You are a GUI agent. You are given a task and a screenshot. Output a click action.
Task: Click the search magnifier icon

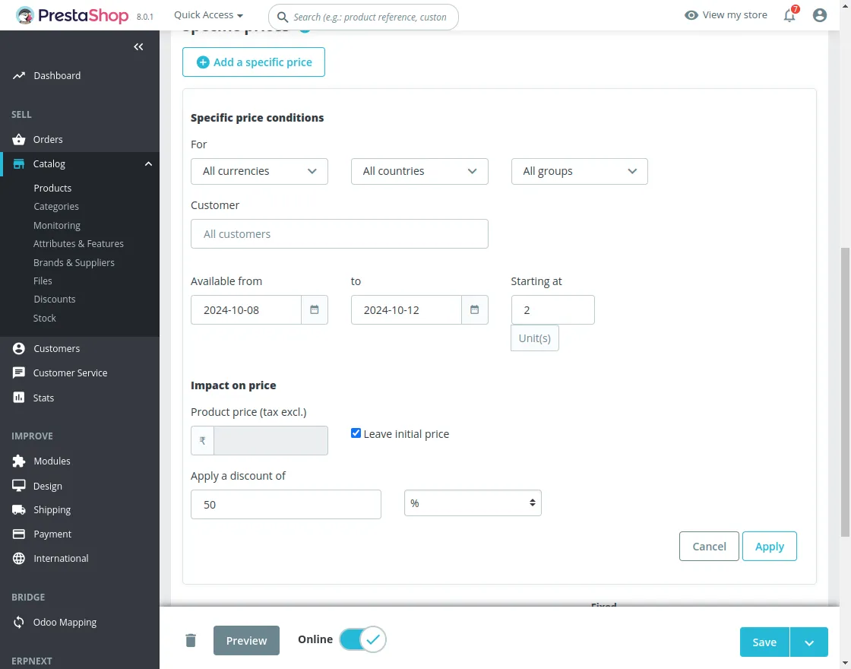coord(282,17)
